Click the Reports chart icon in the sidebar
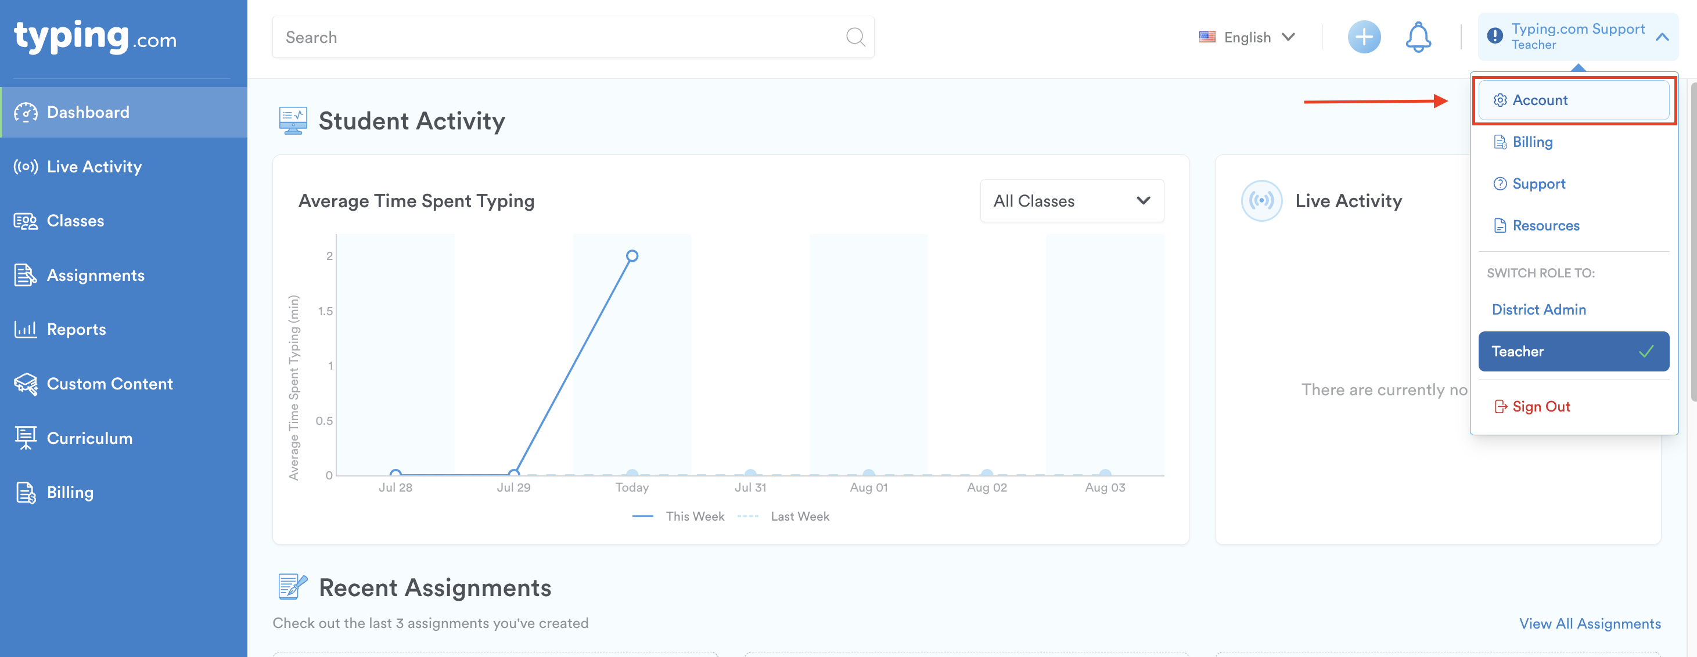 25,329
